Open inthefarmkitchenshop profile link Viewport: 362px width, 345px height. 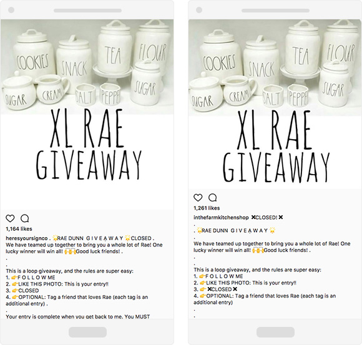click(x=221, y=217)
